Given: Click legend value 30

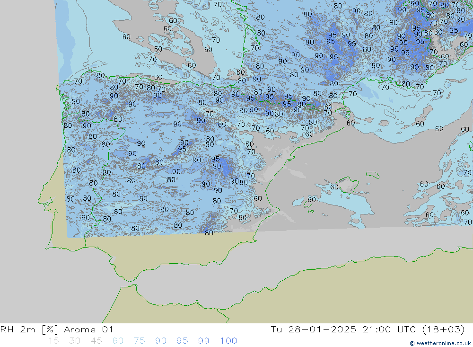Looking at the screenshot, I should [x=75, y=341].
